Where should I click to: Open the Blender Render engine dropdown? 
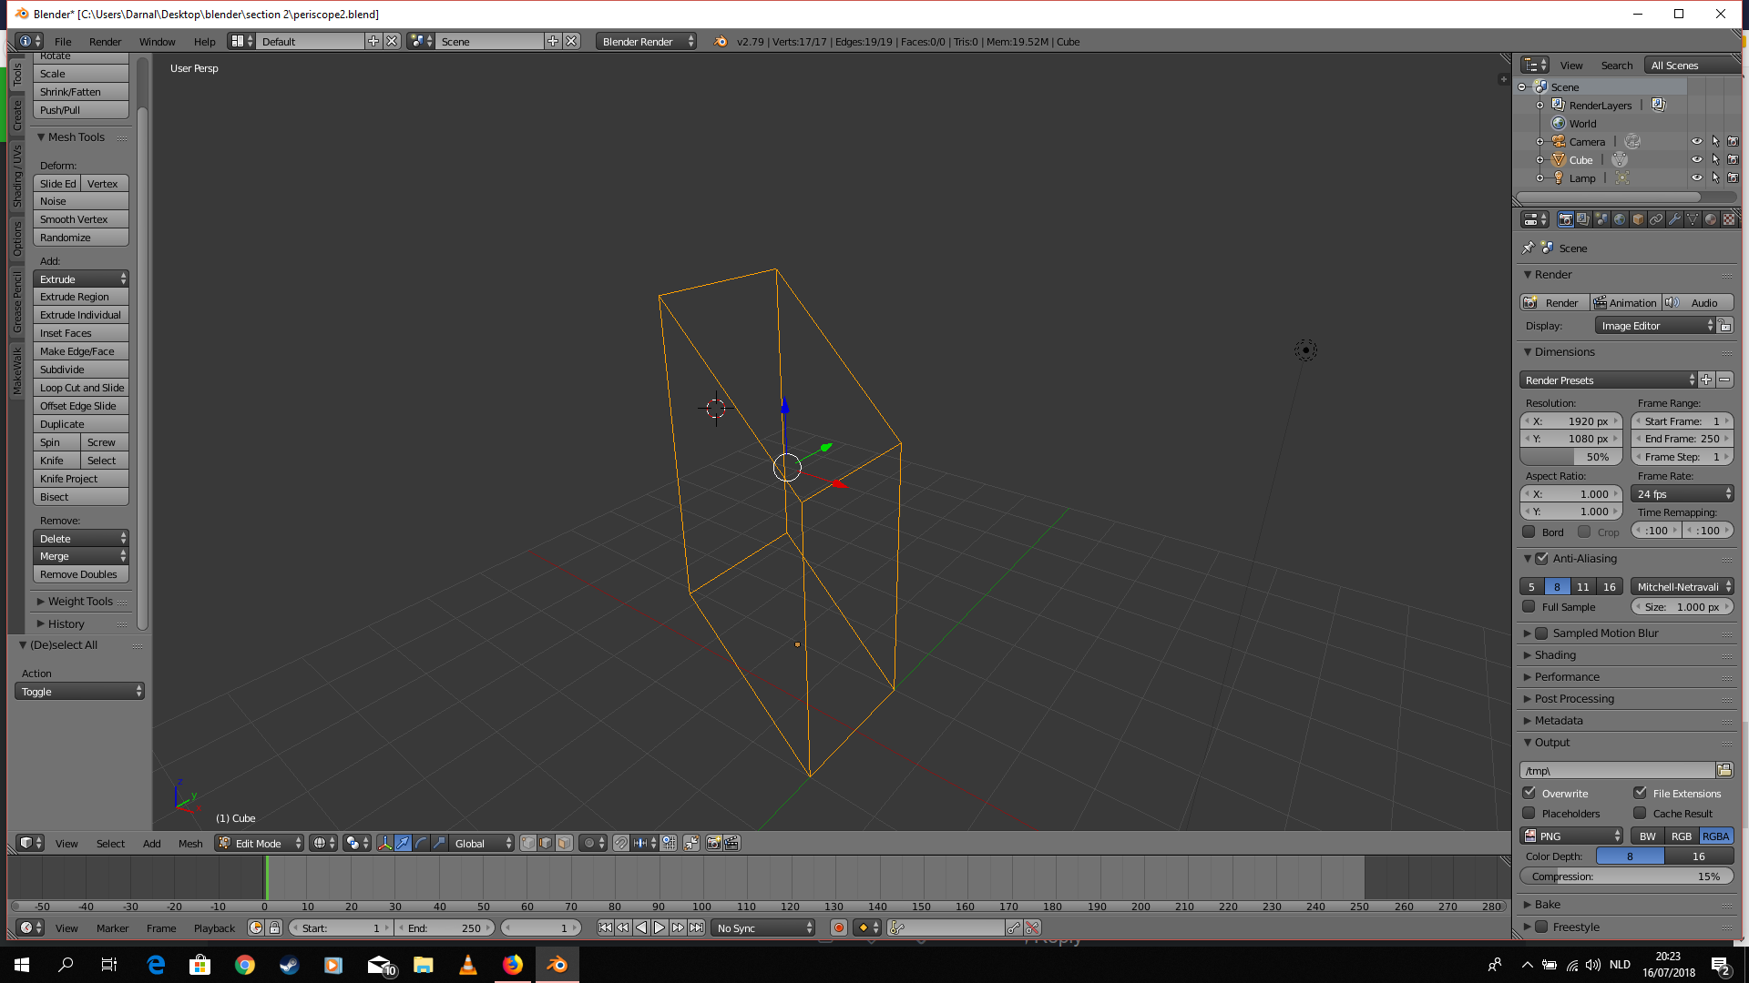(x=646, y=41)
